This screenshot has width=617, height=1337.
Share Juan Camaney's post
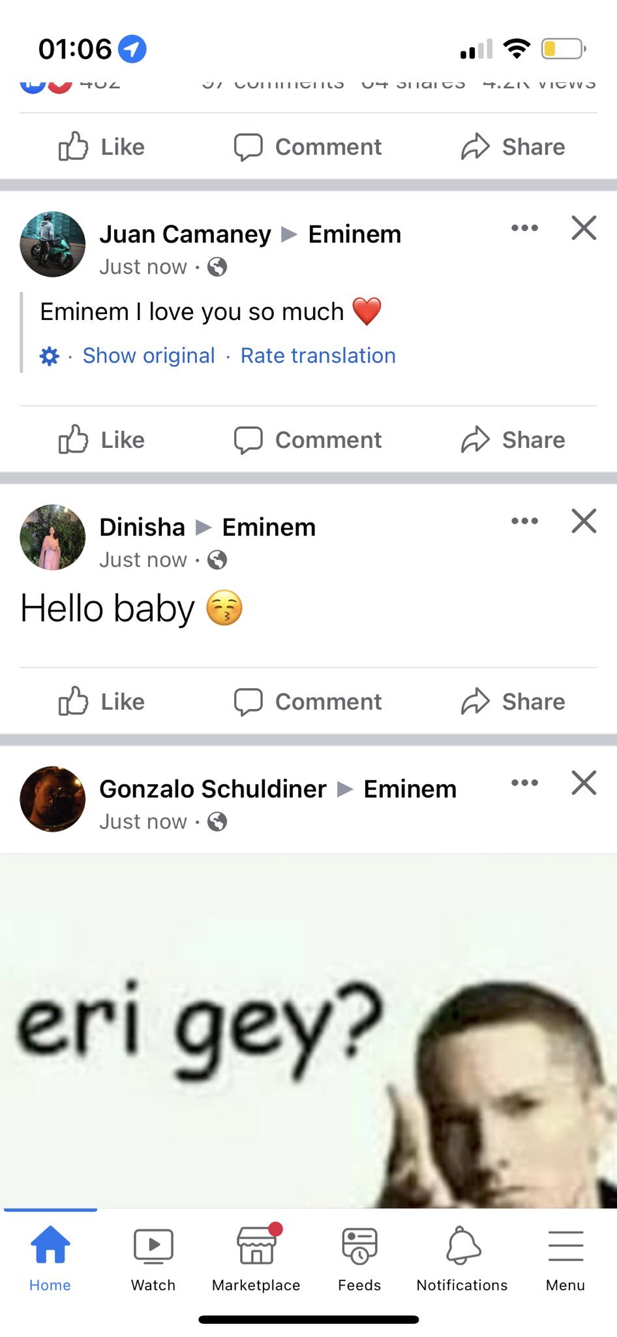(513, 440)
